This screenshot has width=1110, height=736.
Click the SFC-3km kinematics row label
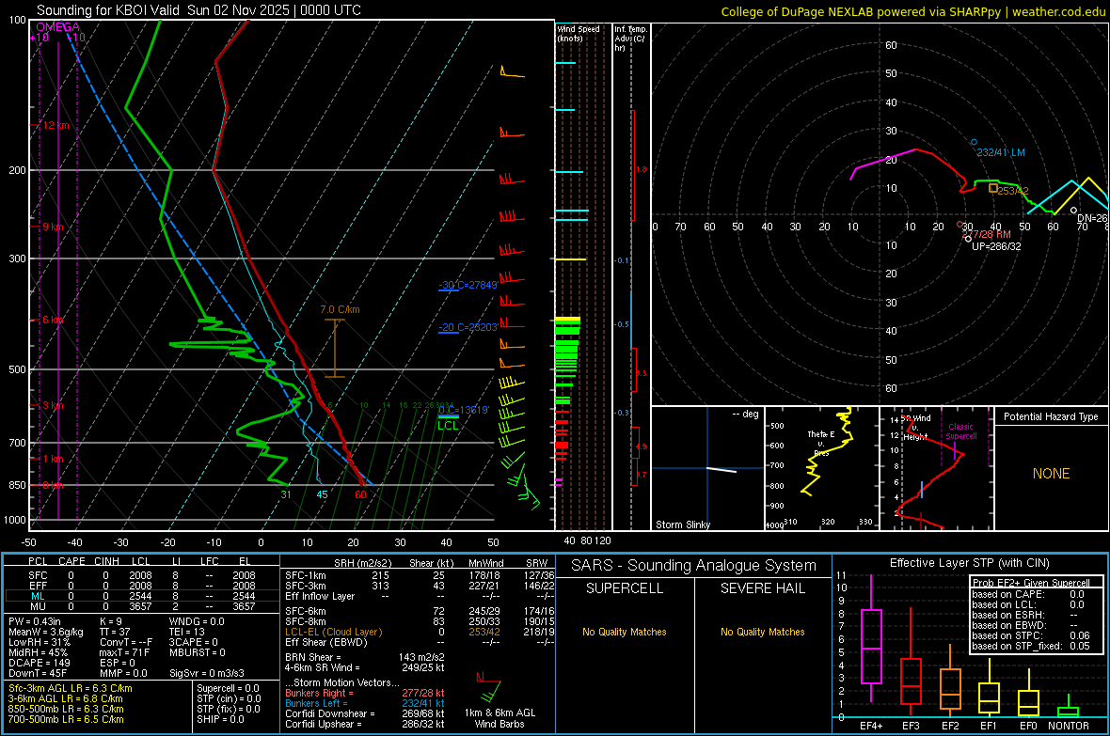pos(306,586)
